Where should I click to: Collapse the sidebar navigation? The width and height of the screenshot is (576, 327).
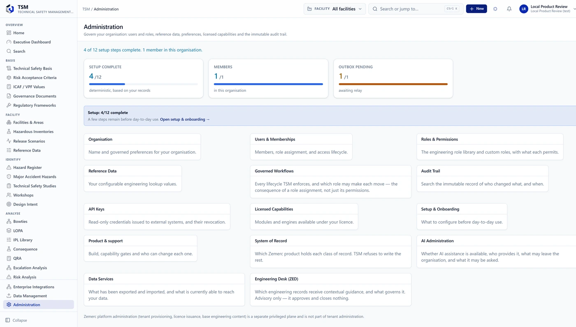(16, 320)
